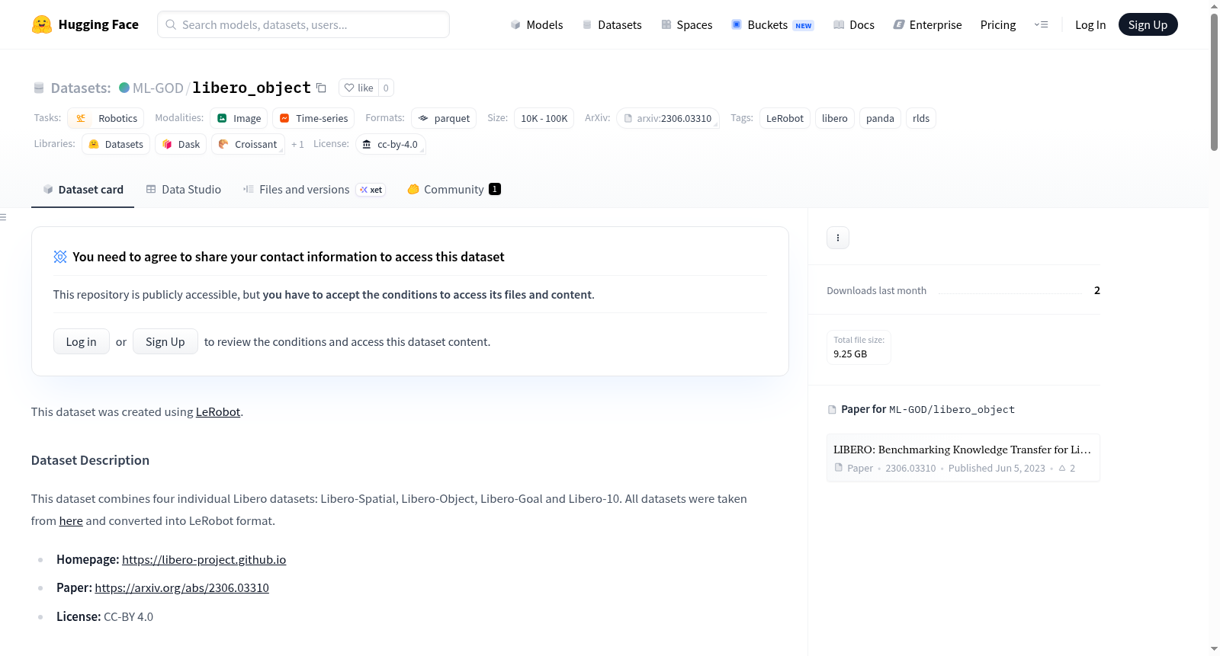Click the page vertical scrollbar thumb

1214,82
